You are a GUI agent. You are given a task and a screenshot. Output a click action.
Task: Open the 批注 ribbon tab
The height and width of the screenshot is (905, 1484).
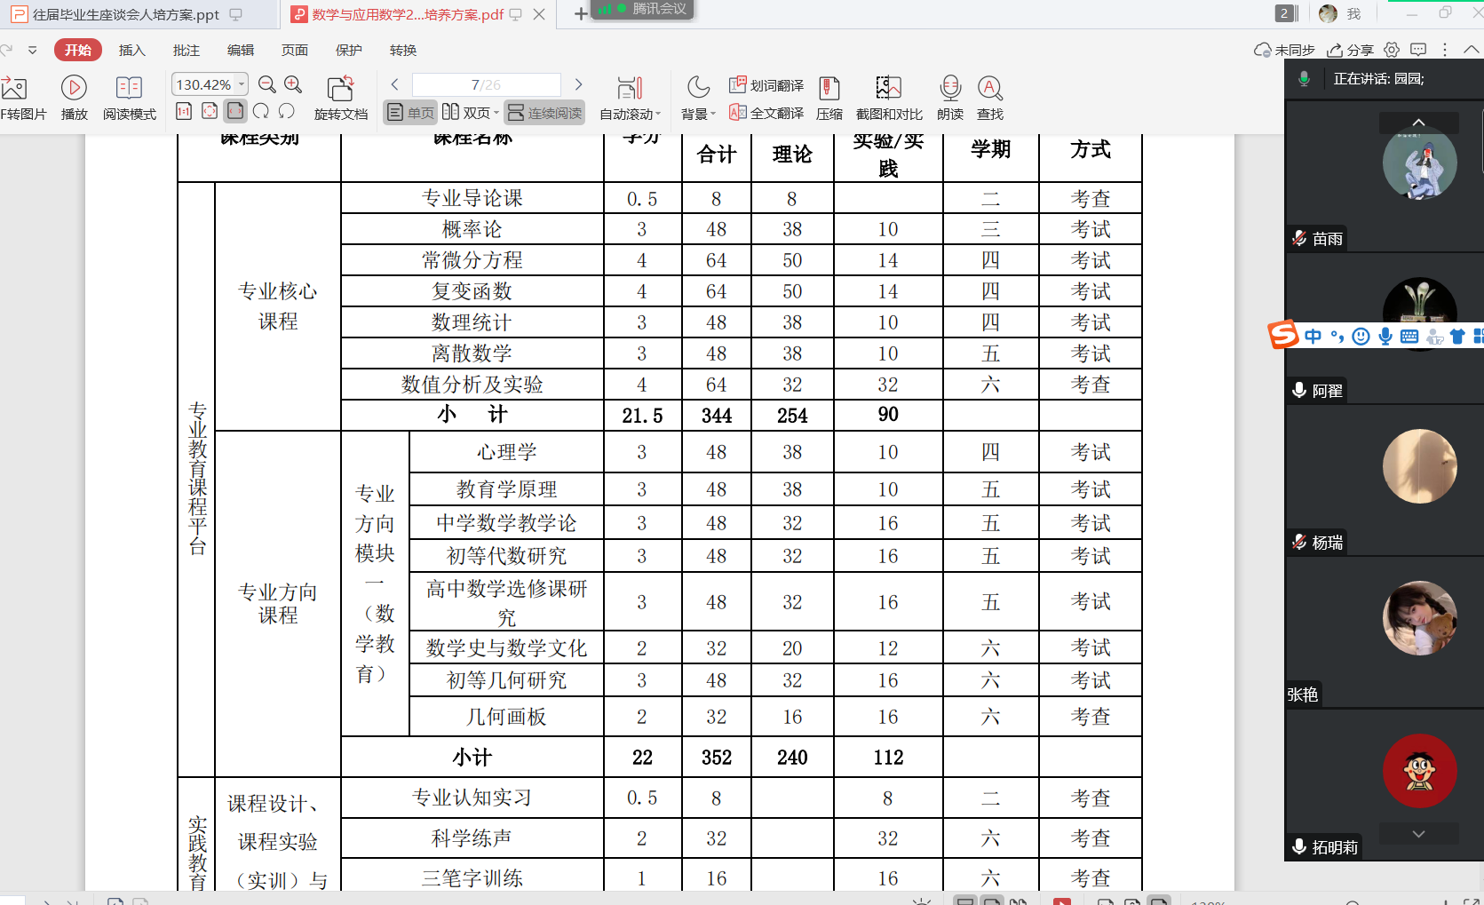point(186,50)
